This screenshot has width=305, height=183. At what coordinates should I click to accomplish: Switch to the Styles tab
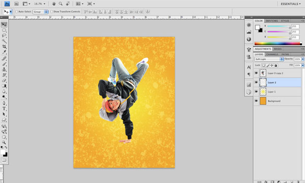click(285, 21)
